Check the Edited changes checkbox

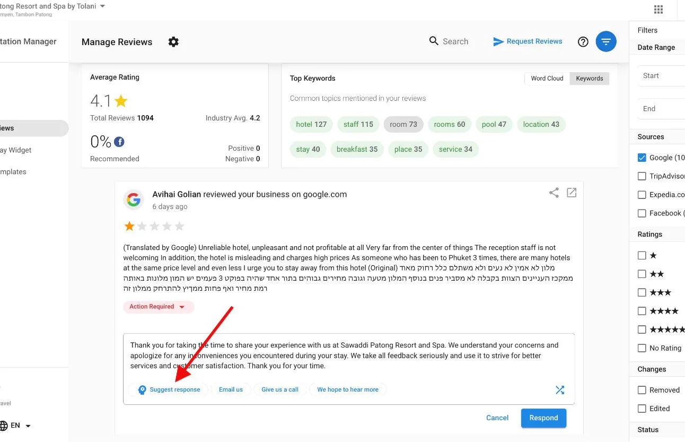click(x=642, y=409)
